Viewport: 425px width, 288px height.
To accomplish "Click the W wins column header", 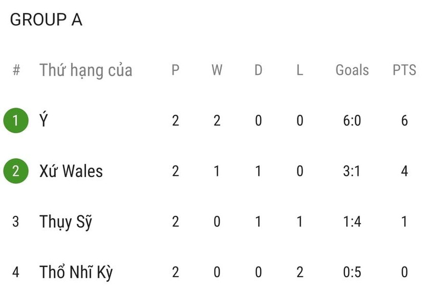I will click(217, 70).
